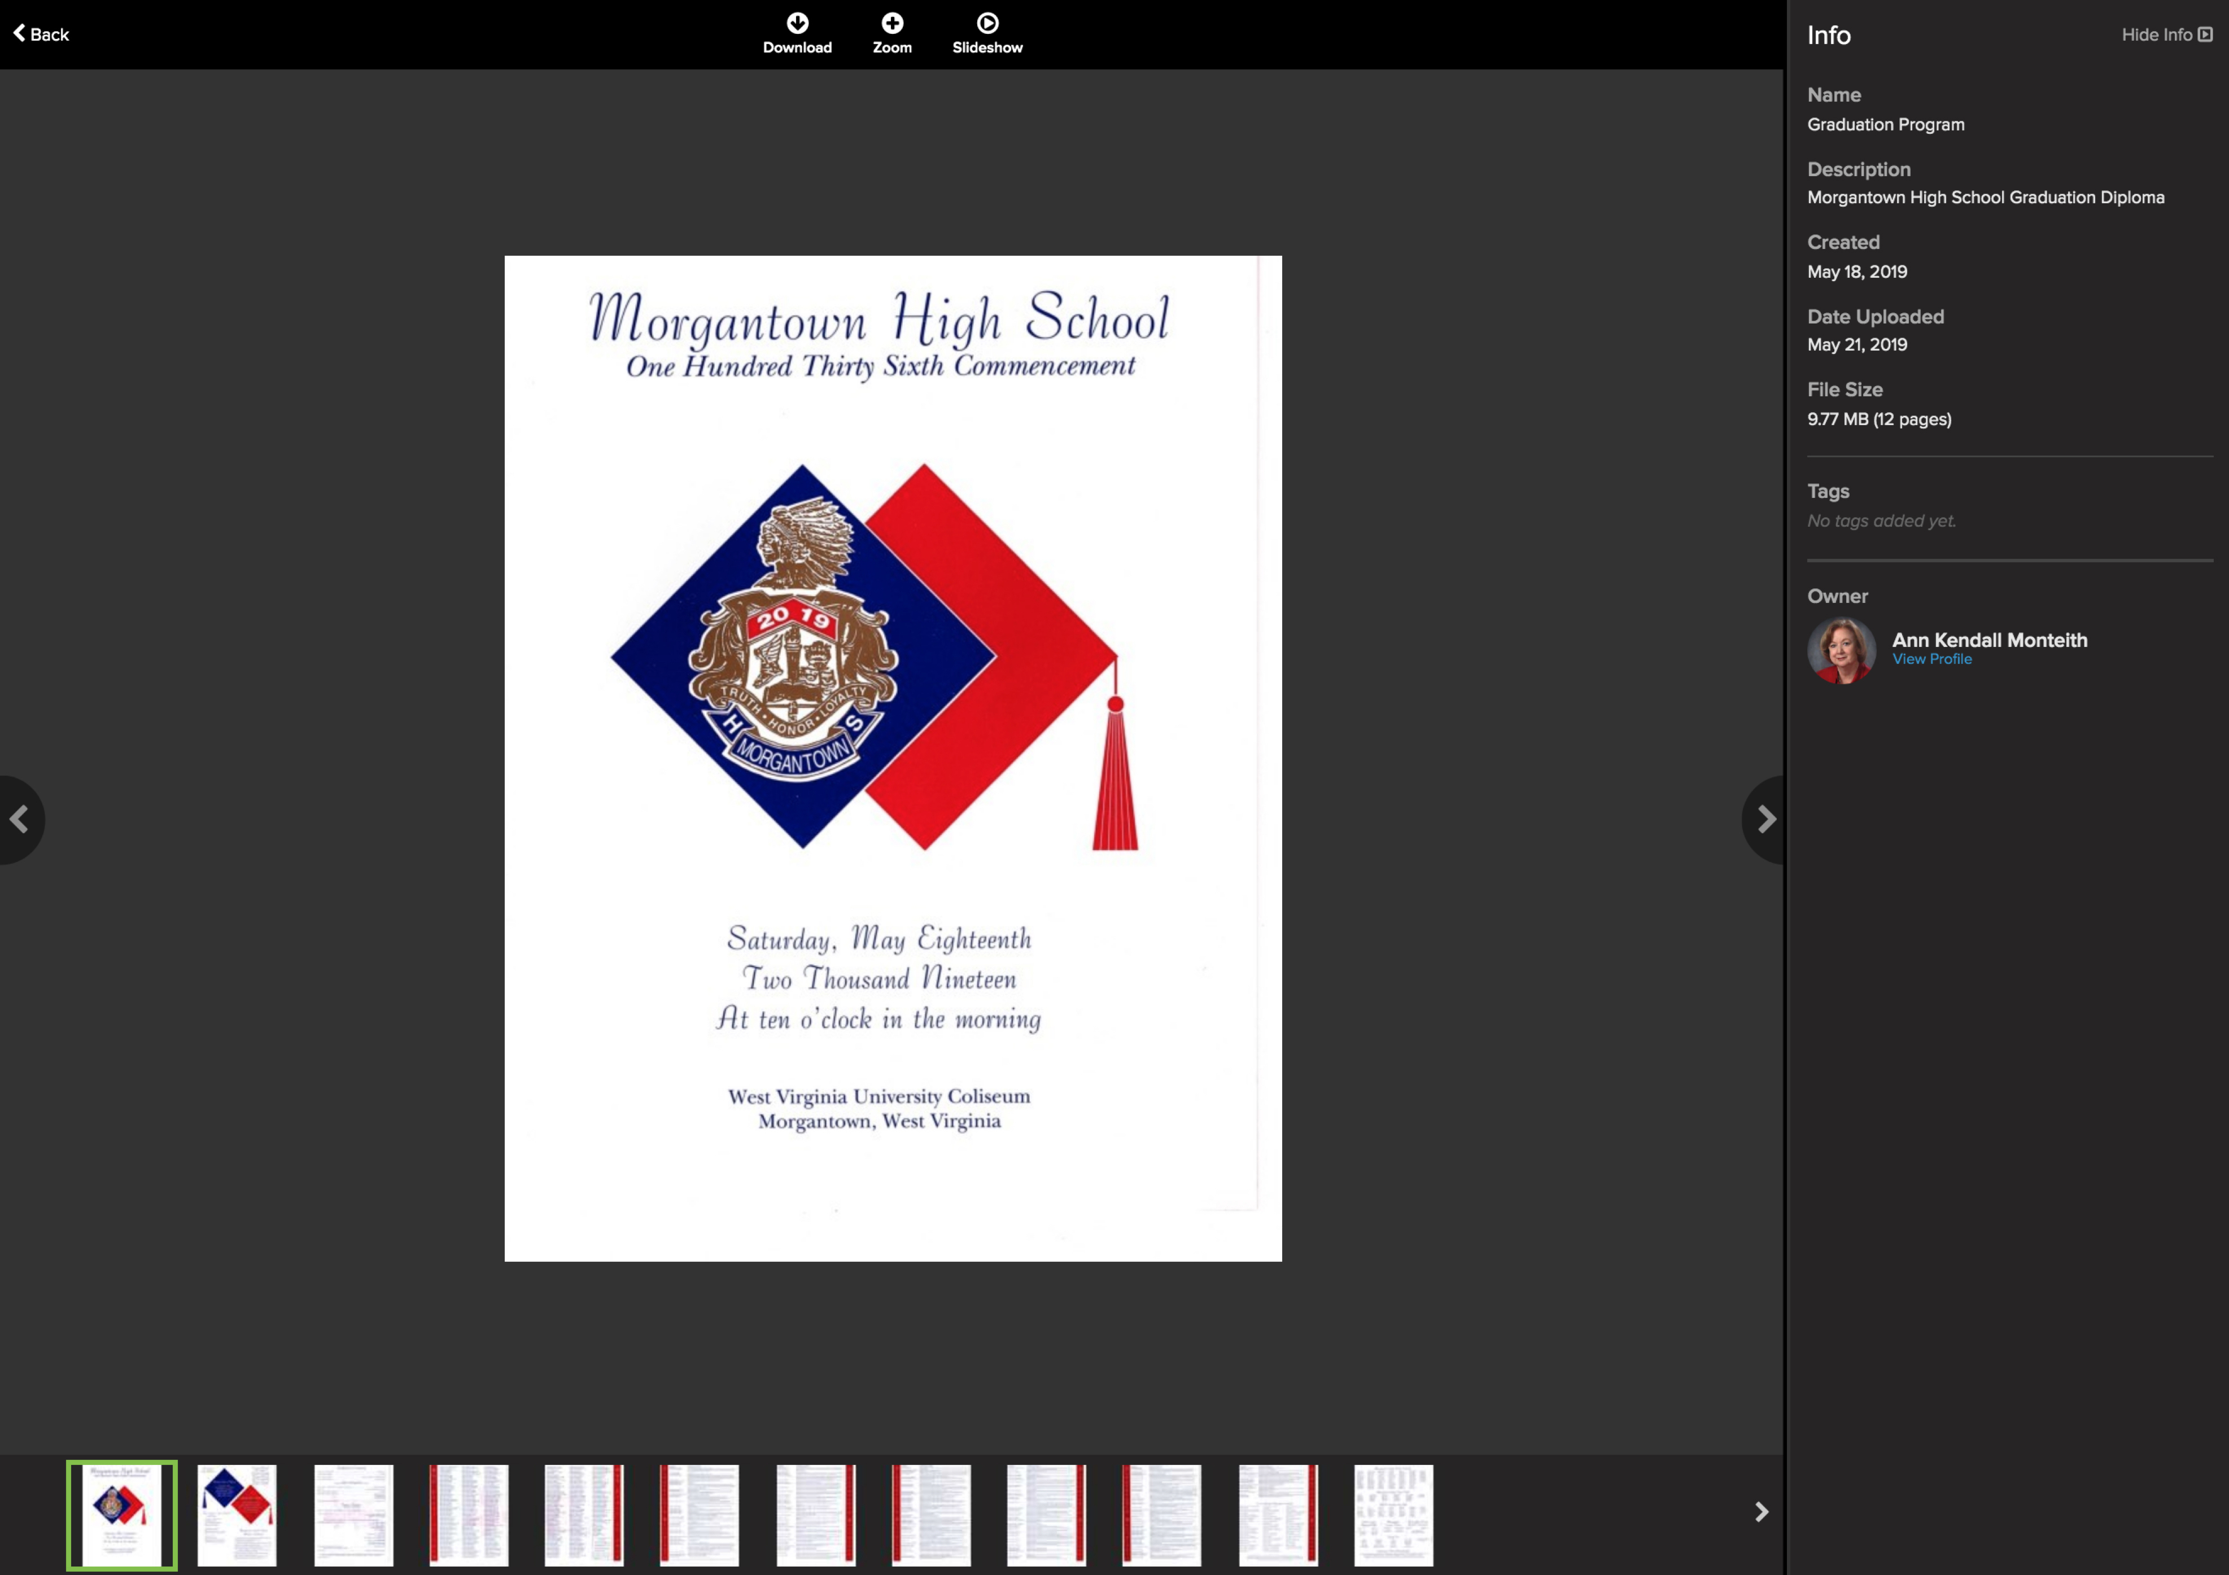Open the ninth page thumbnail
The image size is (2229, 1575).
pyautogui.click(x=1047, y=1515)
